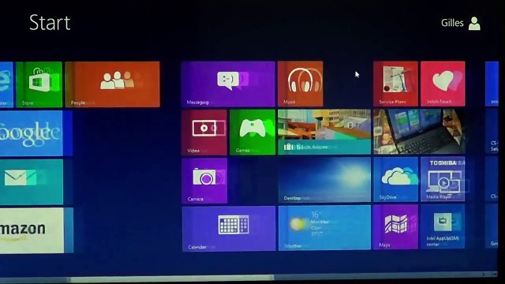Open the Camera tile
This screenshot has width=505, height=284.
click(x=204, y=181)
